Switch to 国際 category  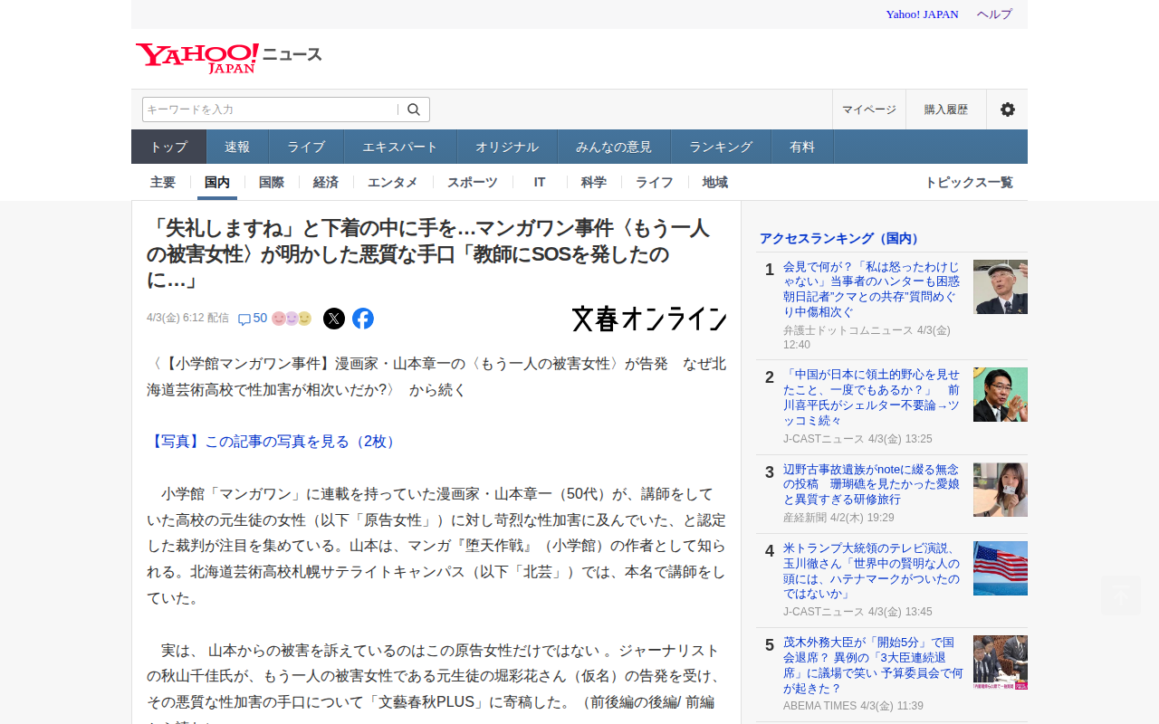coord(272,182)
